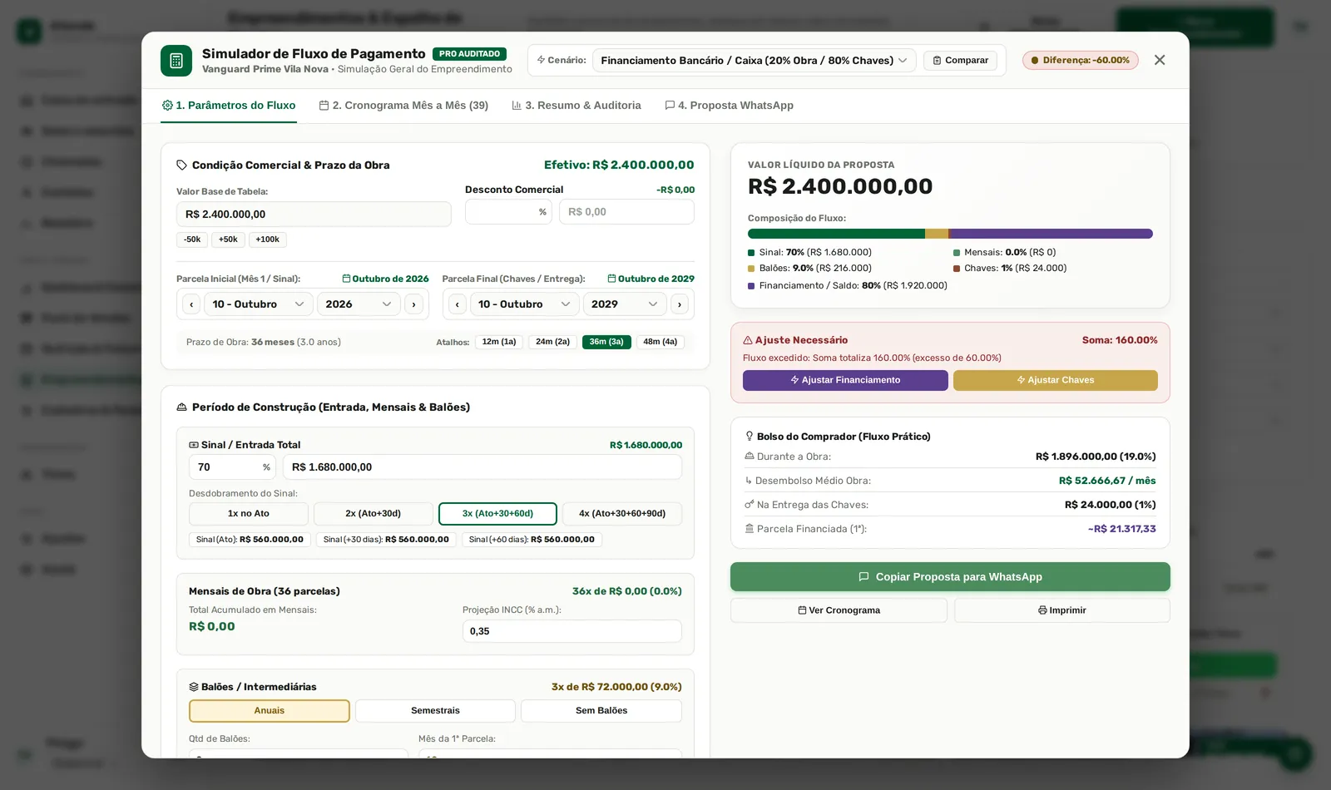Click Ver Cronograma button

[839, 610]
